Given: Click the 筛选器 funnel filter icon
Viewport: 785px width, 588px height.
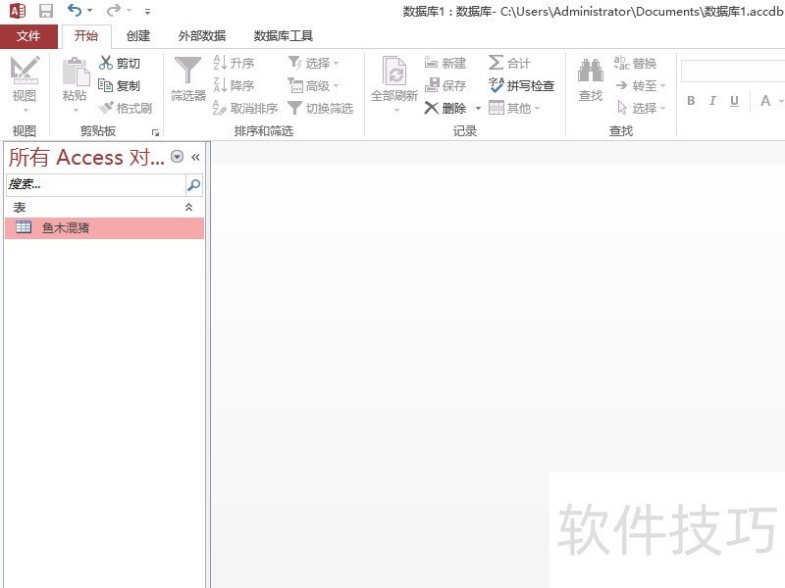Looking at the screenshot, I should click(x=187, y=73).
